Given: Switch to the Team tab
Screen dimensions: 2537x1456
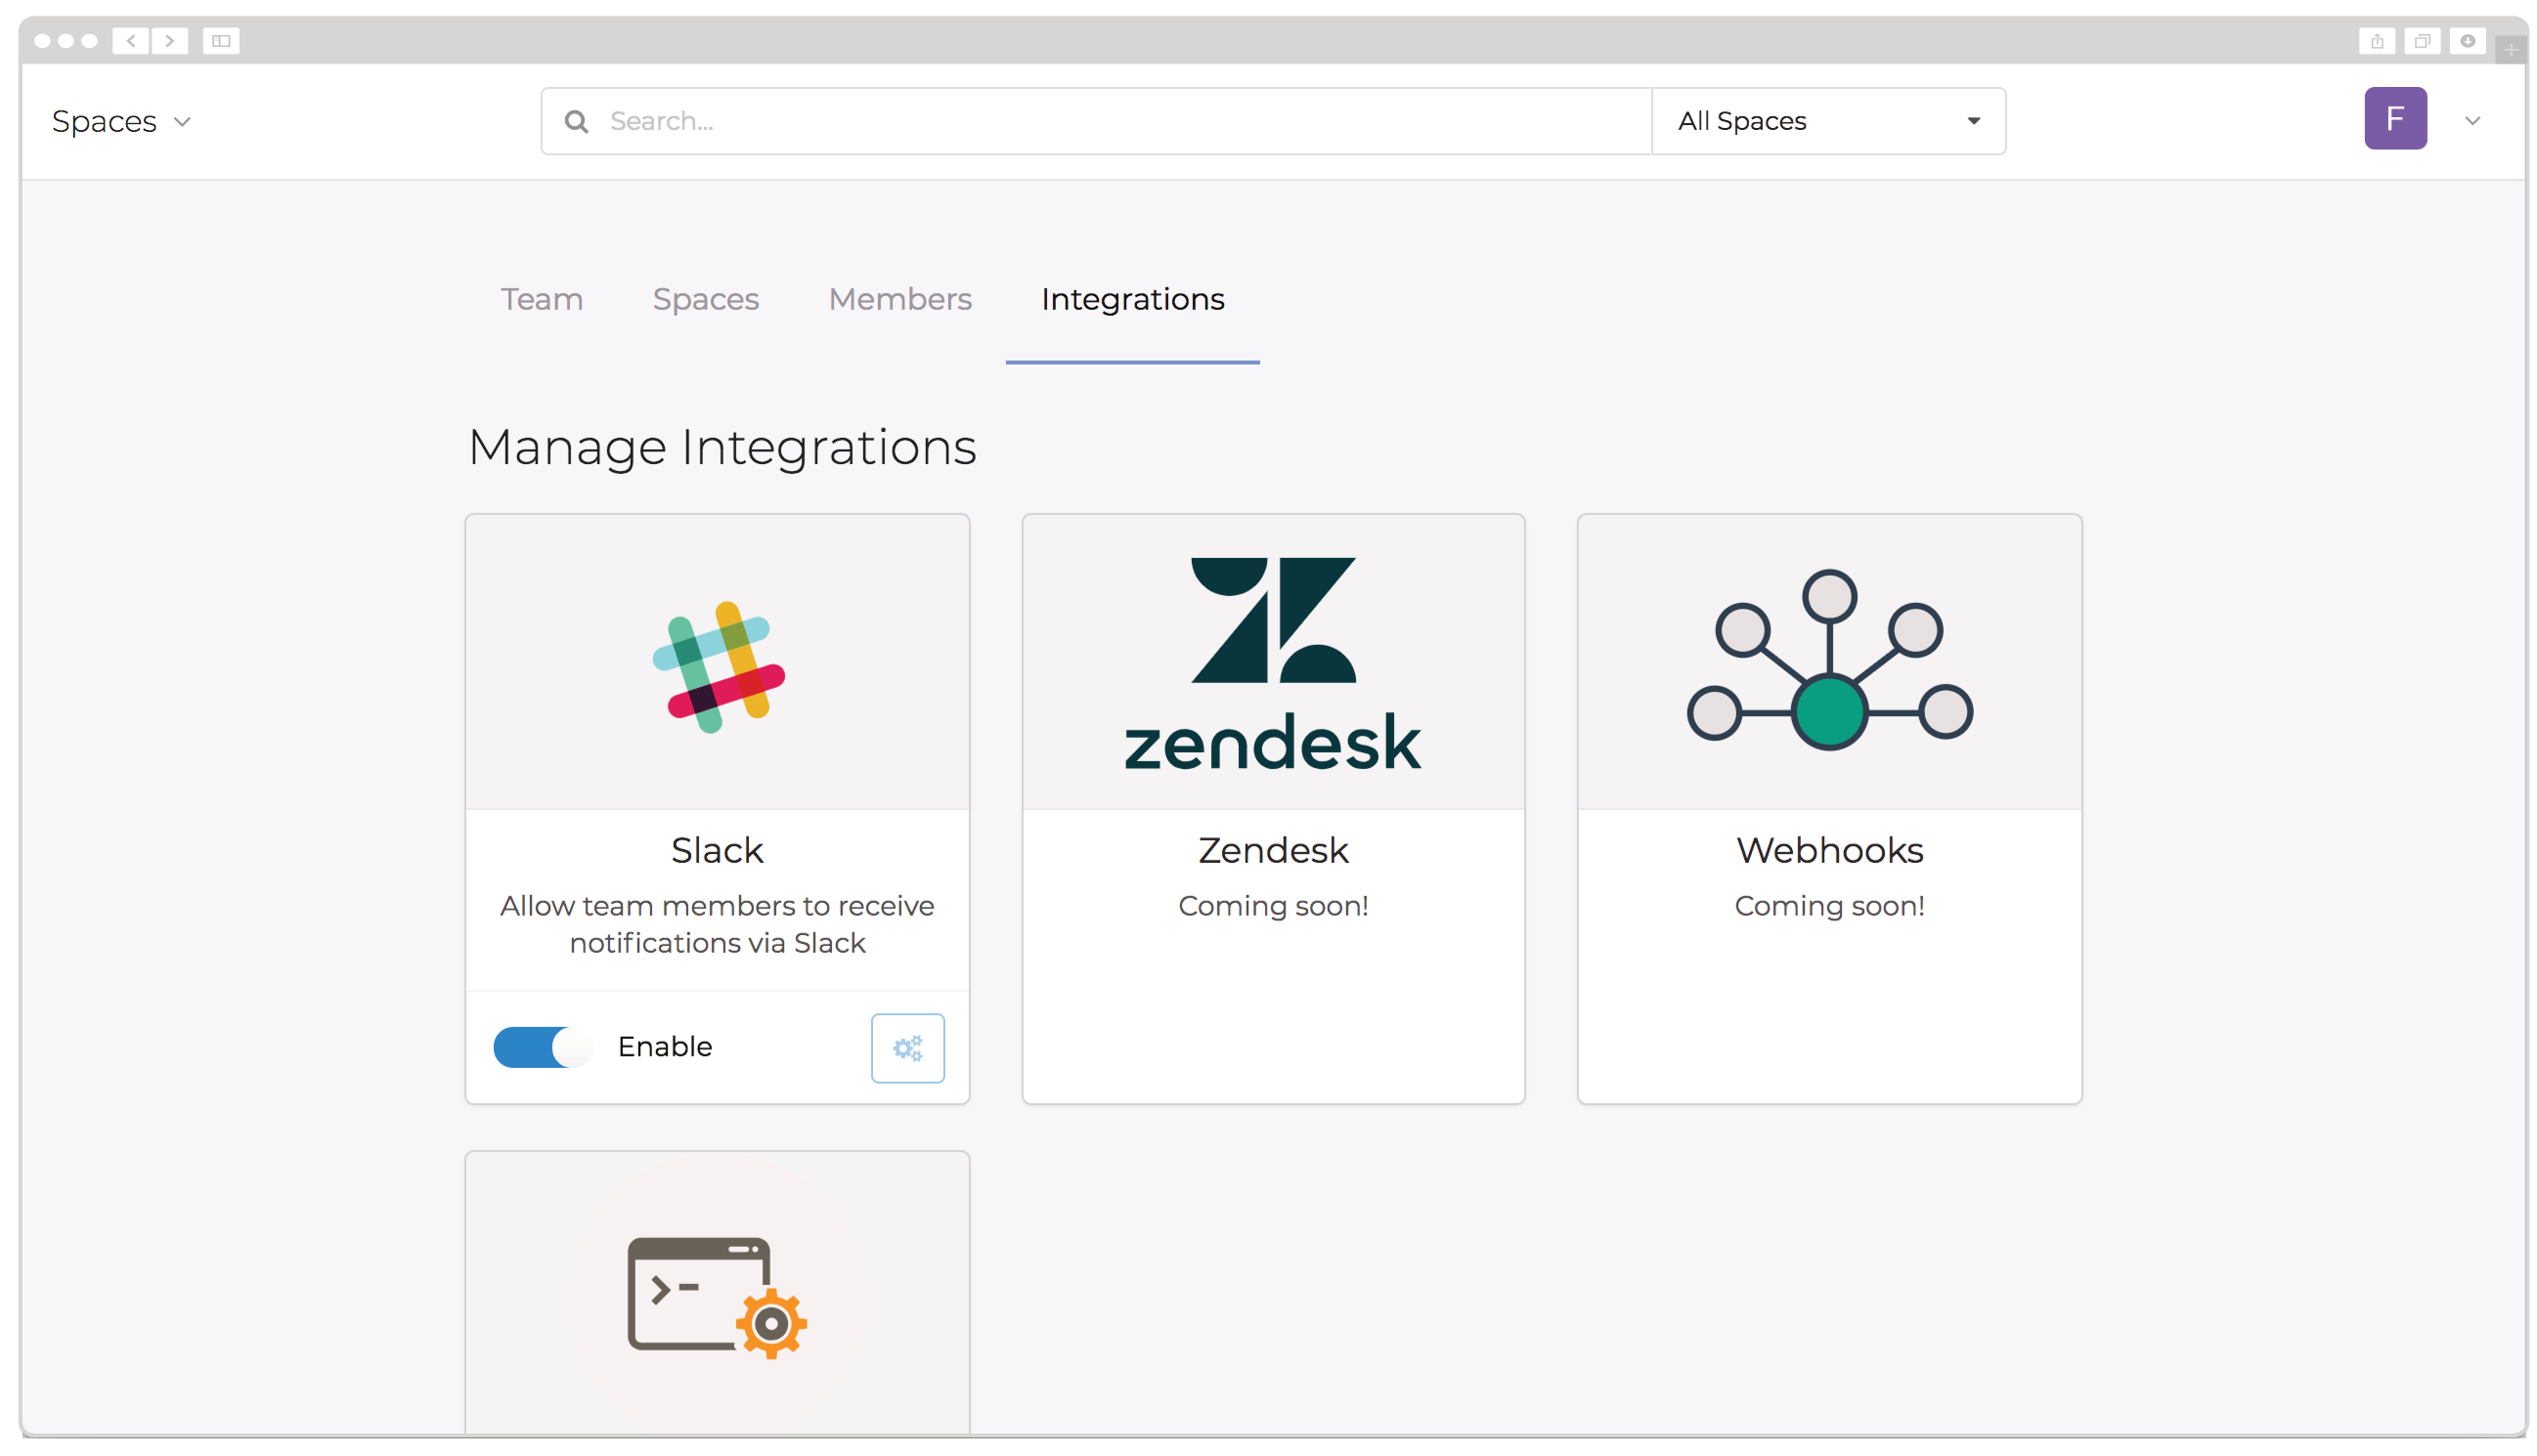Looking at the screenshot, I should click(542, 299).
